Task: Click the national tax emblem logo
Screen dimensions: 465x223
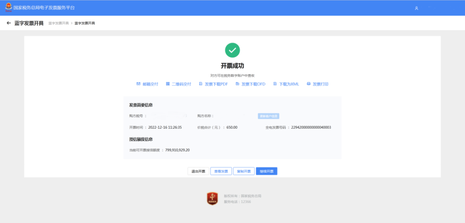Action: click(x=9, y=7)
